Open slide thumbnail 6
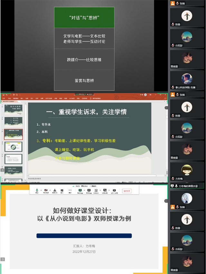 [x=13, y=171]
